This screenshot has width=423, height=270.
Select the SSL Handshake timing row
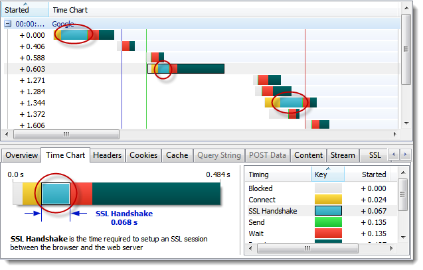(321, 211)
